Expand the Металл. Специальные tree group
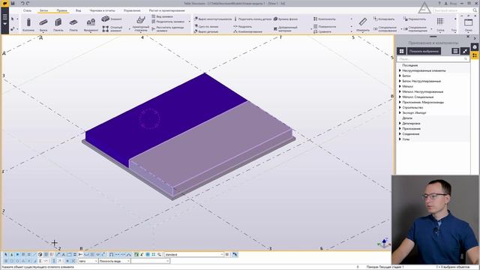 click(400, 97)
